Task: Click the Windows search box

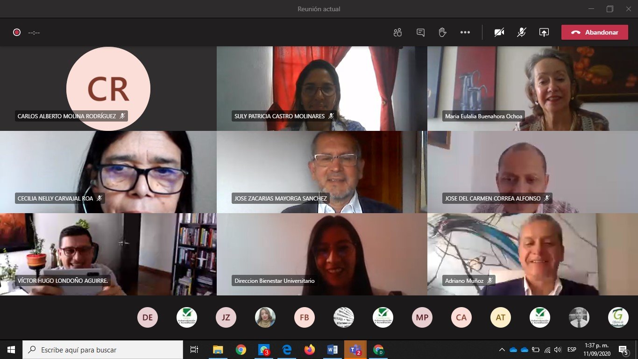Action: (103, 350)
